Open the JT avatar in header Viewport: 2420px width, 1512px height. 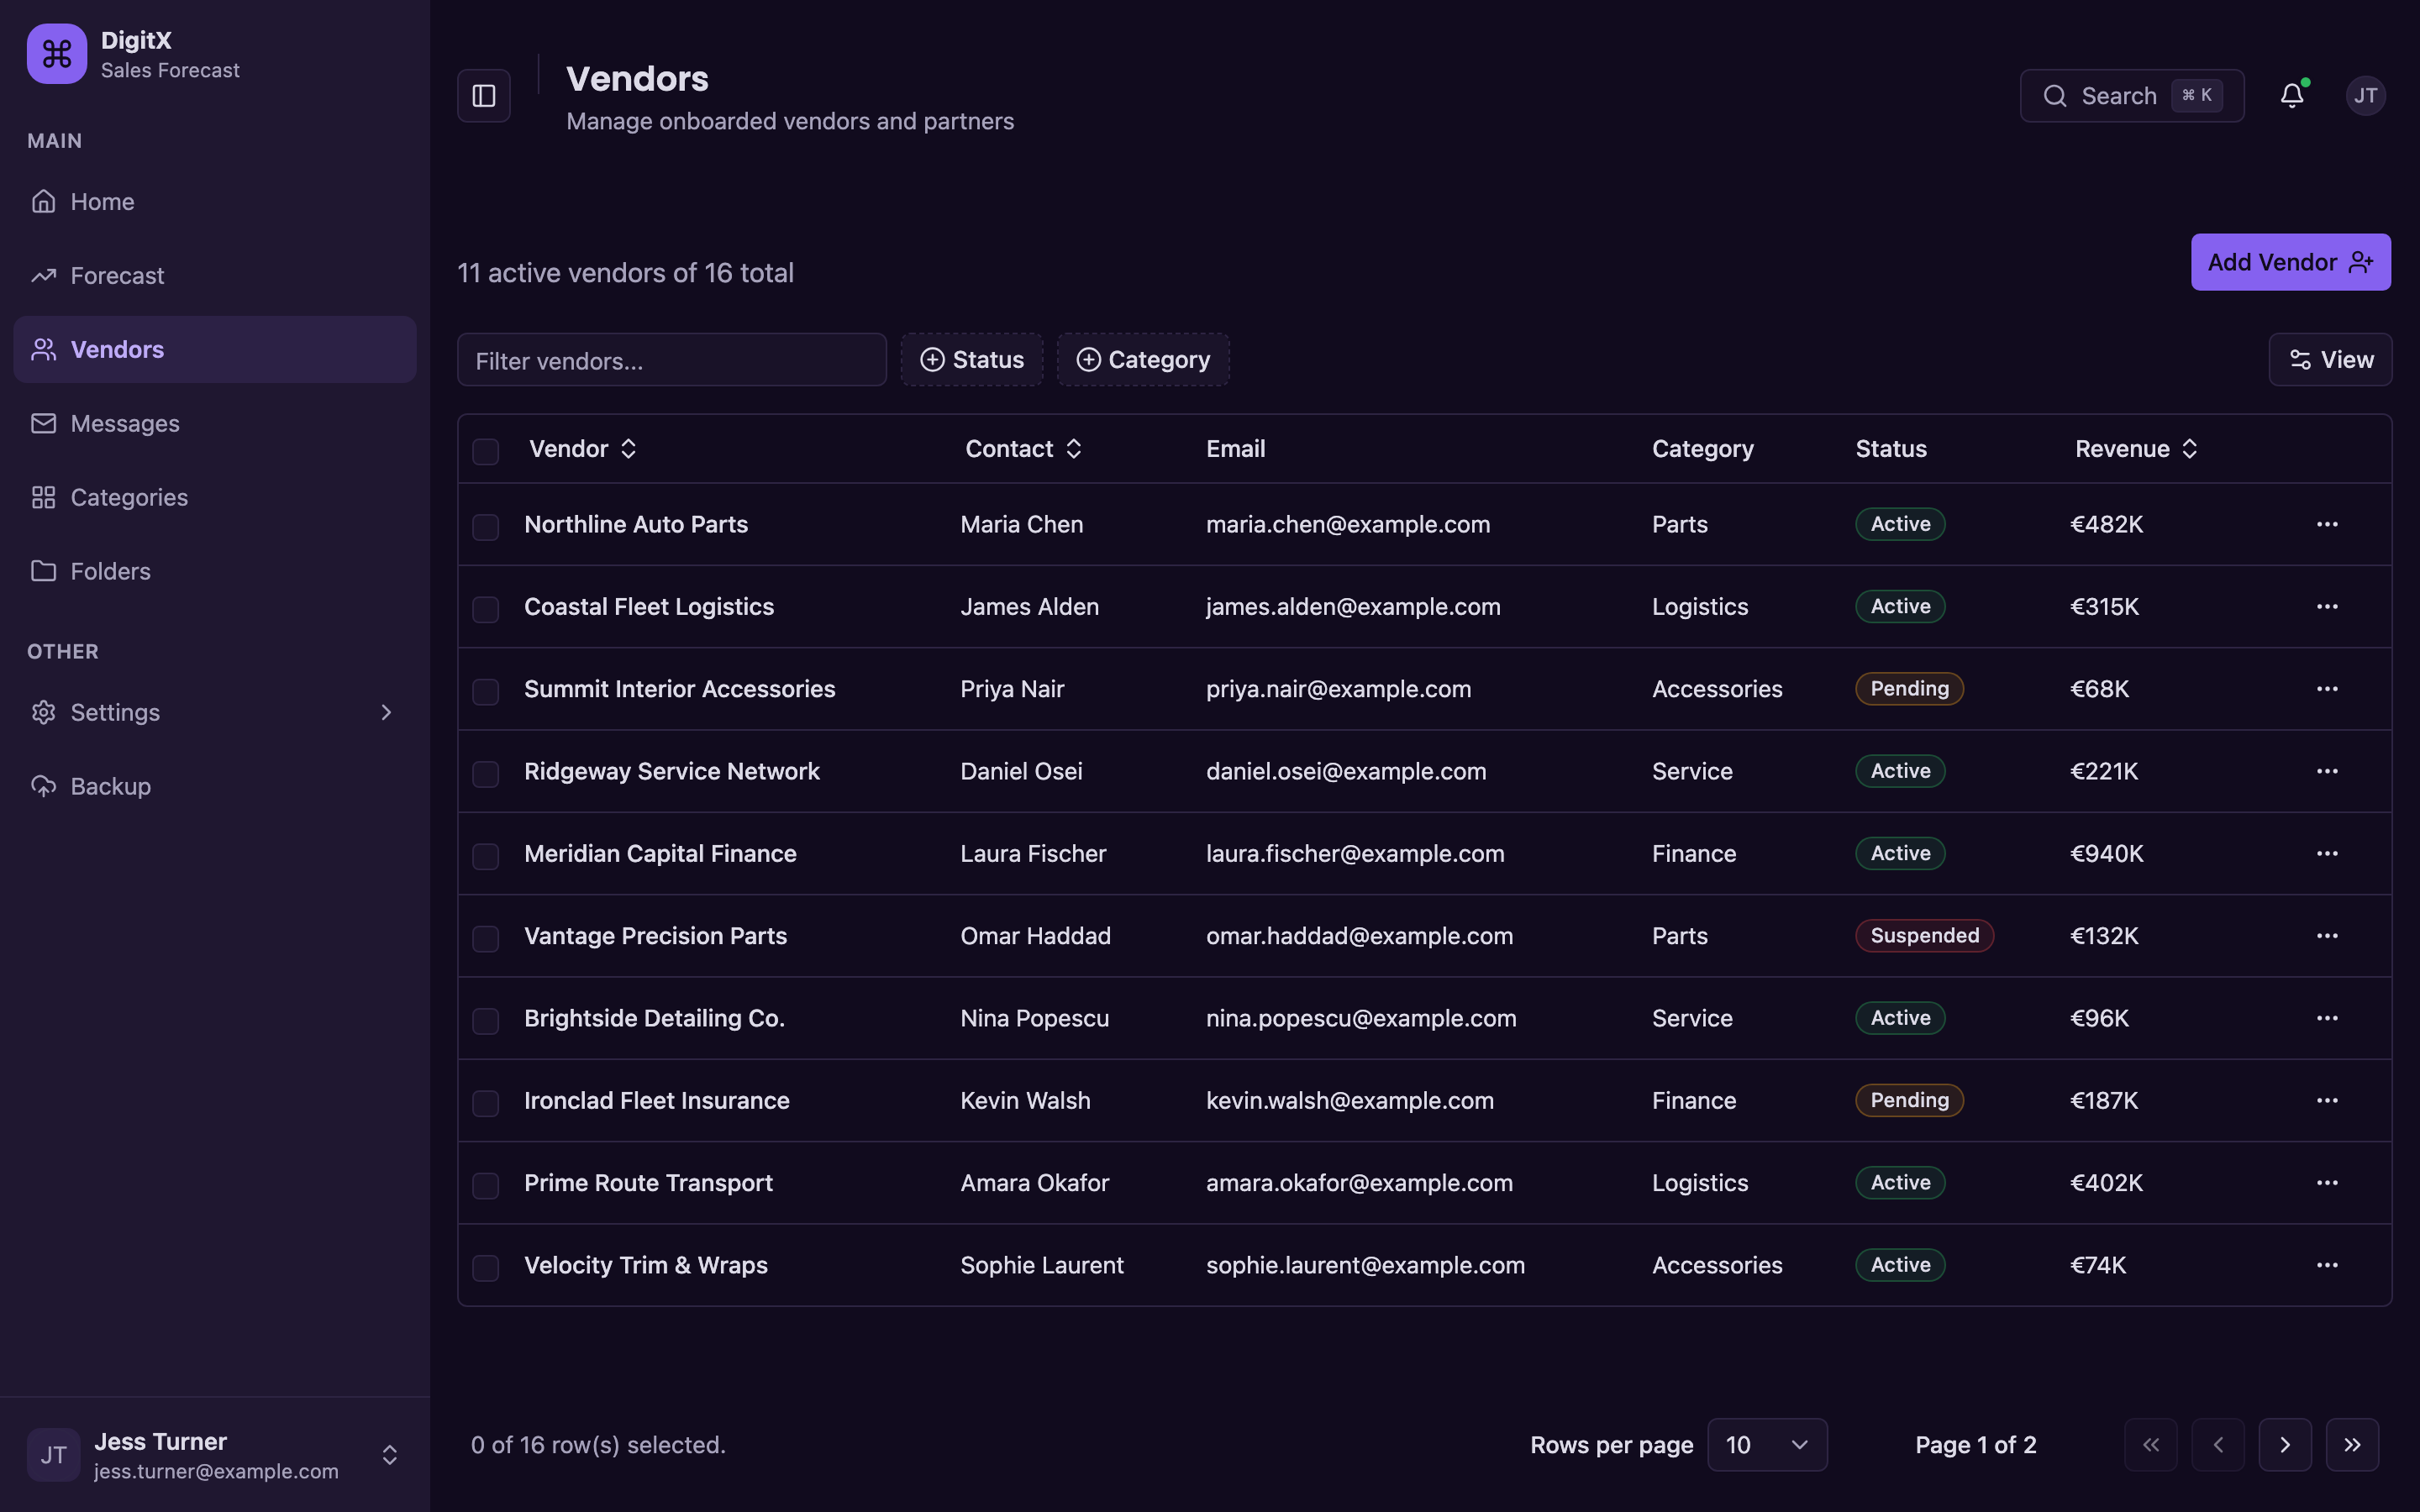point(2365,96)
